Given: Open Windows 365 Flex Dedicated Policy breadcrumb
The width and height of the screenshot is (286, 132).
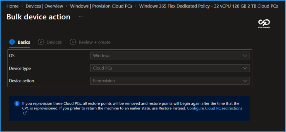Looking at the screenshot, I should [x=208, y=6].
